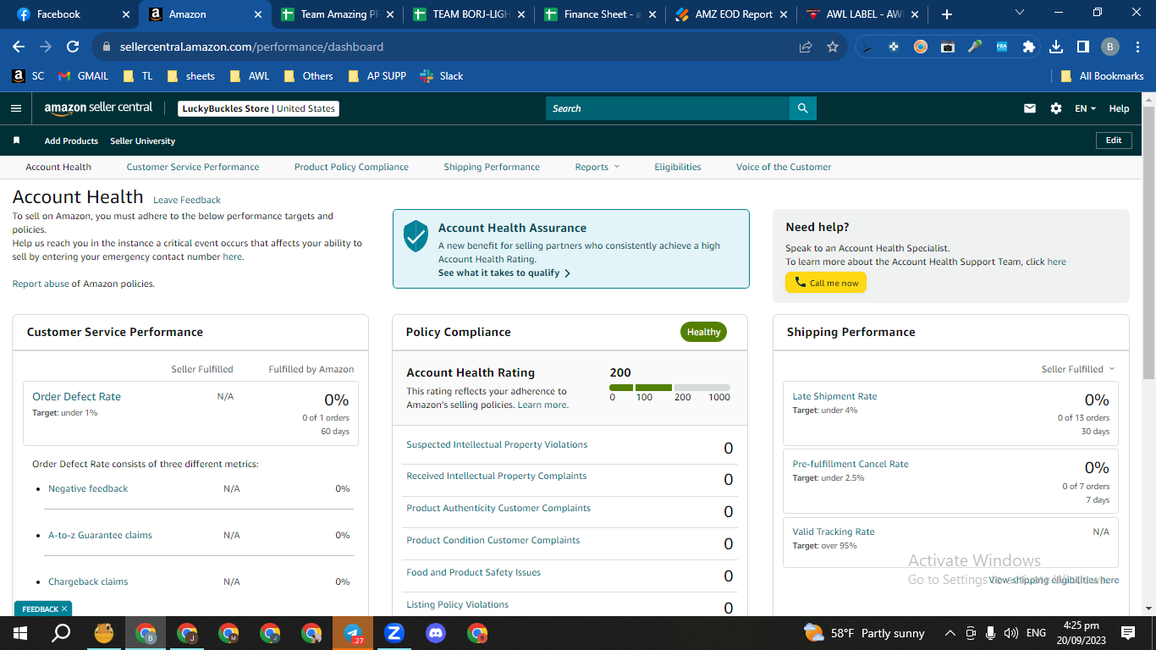Open the Windows notification center

[x=1128, y=633]
